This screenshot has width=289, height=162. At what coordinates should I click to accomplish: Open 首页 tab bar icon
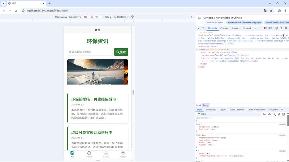pos(72,153)
